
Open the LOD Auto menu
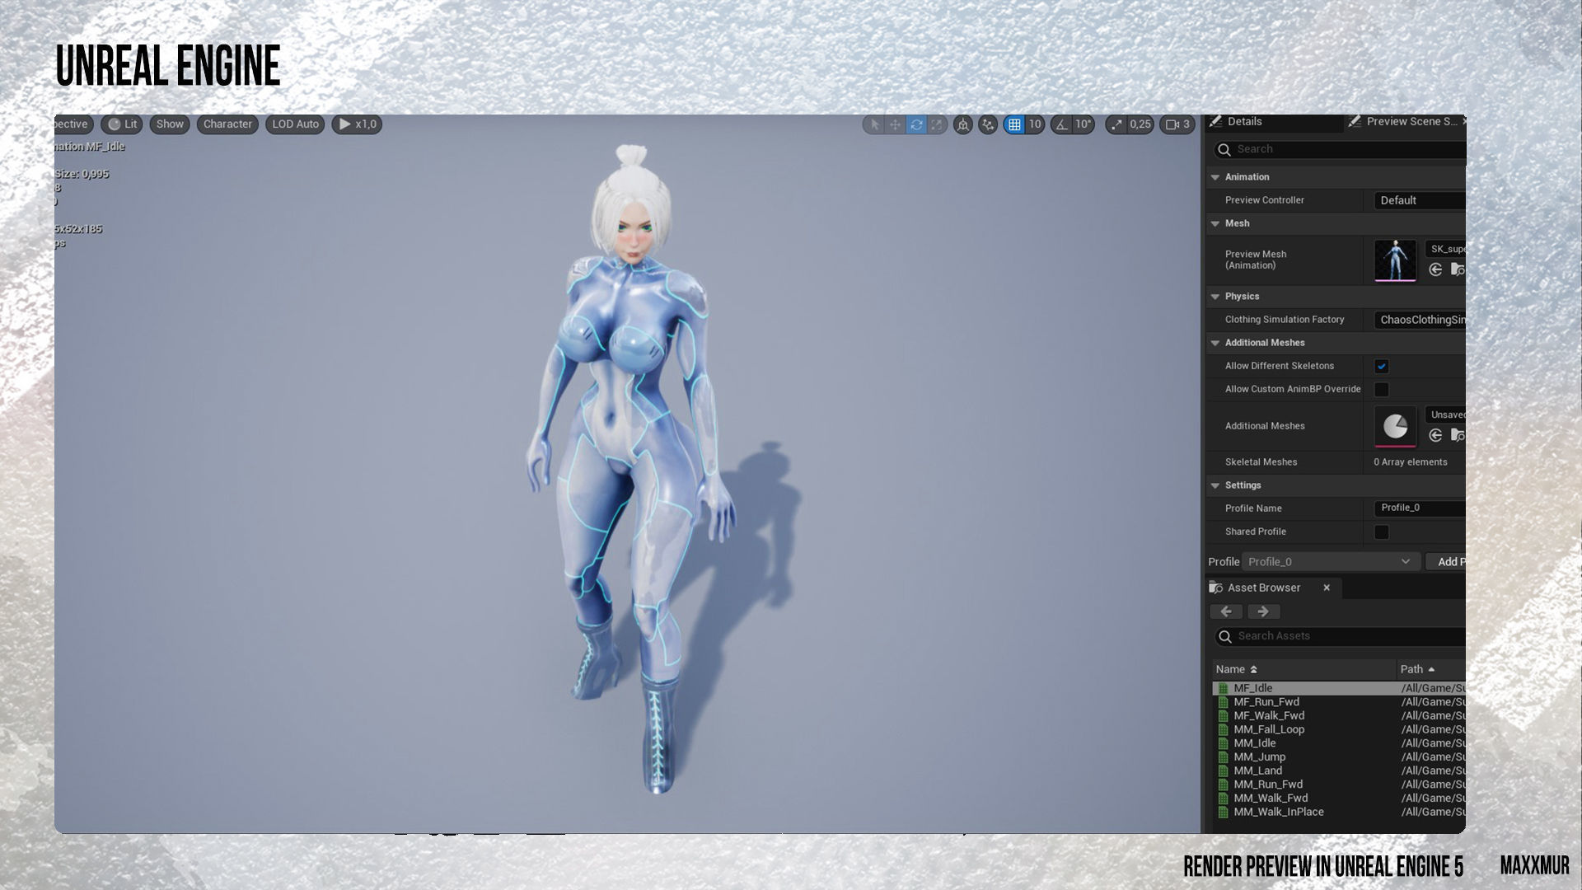pos(295,124)
